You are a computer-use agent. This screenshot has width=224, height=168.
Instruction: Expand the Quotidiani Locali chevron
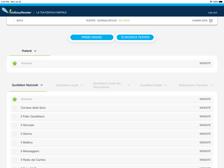(82, 85)
